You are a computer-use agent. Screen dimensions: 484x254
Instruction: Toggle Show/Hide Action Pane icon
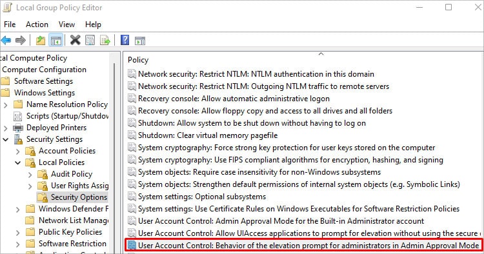pyautogui.click(x=140, y=41)
